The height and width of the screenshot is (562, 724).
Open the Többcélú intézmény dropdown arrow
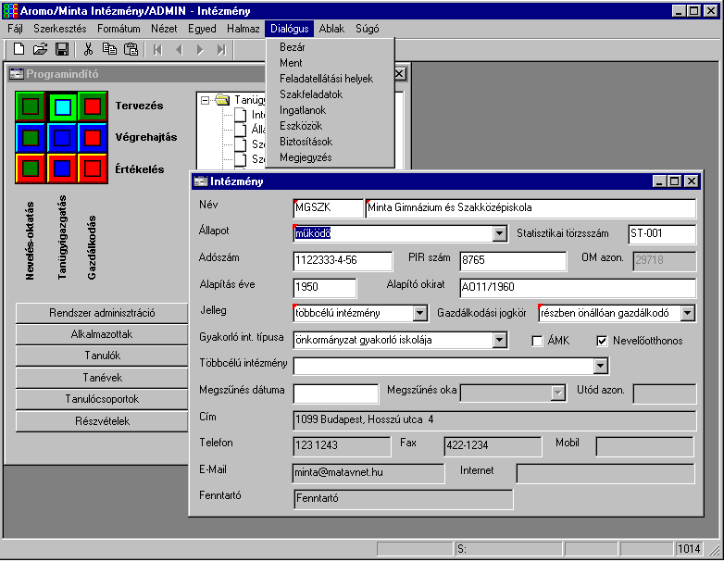tap(600, 367)
